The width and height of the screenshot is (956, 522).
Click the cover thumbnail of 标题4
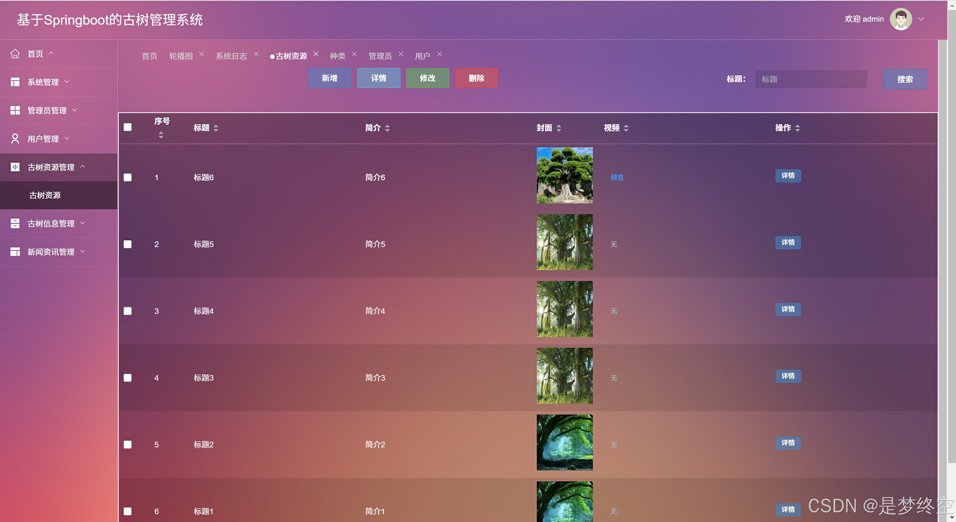(x=564, y=309)
